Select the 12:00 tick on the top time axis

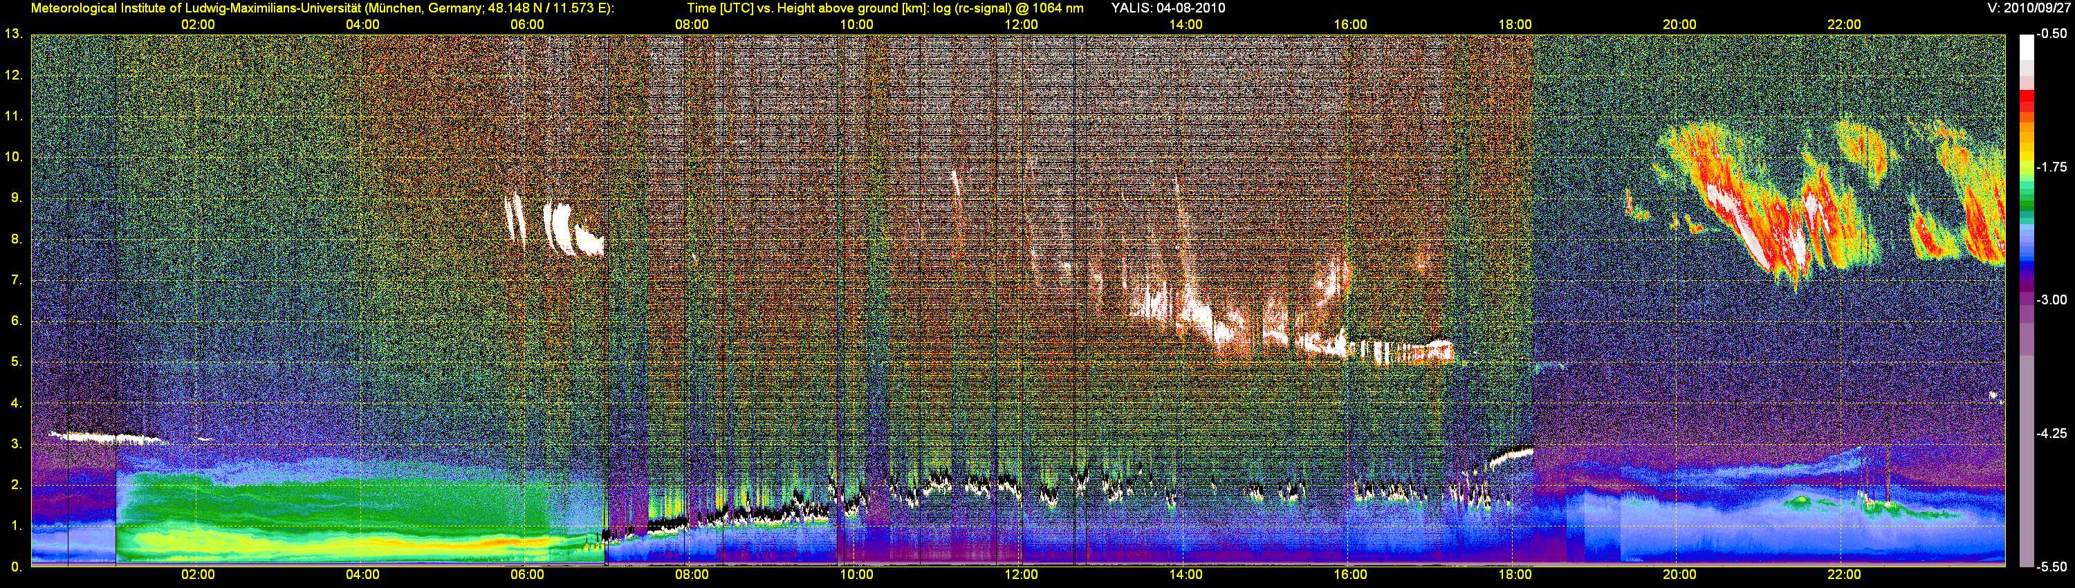coord(1022,25)
